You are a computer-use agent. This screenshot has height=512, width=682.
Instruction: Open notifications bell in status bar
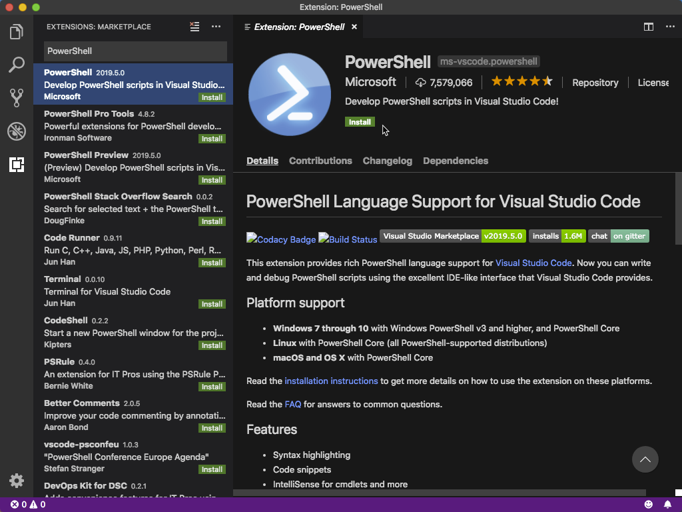[667, 505]
